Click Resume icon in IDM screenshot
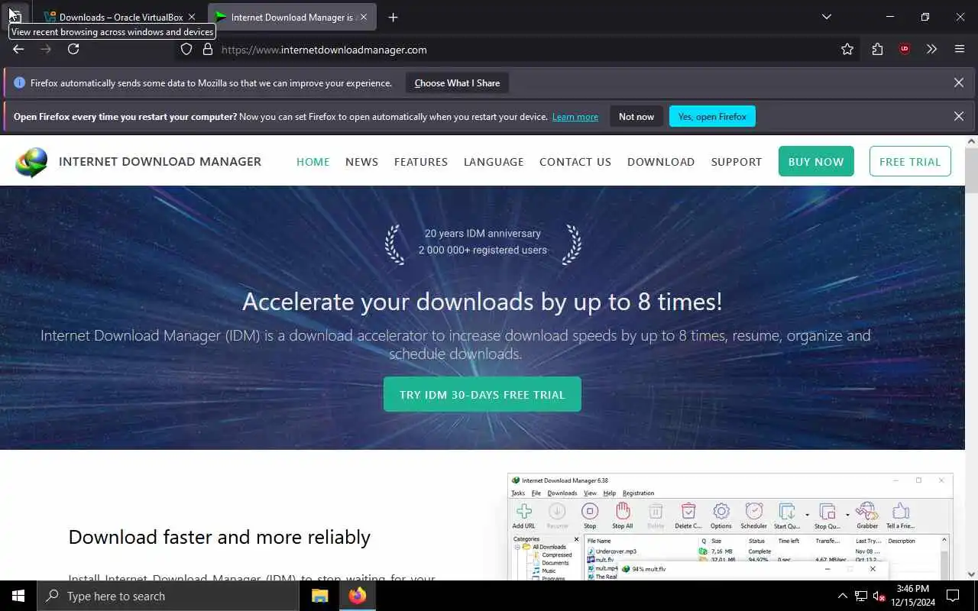The height and width of the screenshot is (611, 978). (x=557, y=516)
